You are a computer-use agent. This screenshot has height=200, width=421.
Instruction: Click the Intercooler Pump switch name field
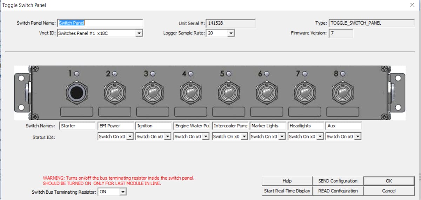click(x=230, y=126)
